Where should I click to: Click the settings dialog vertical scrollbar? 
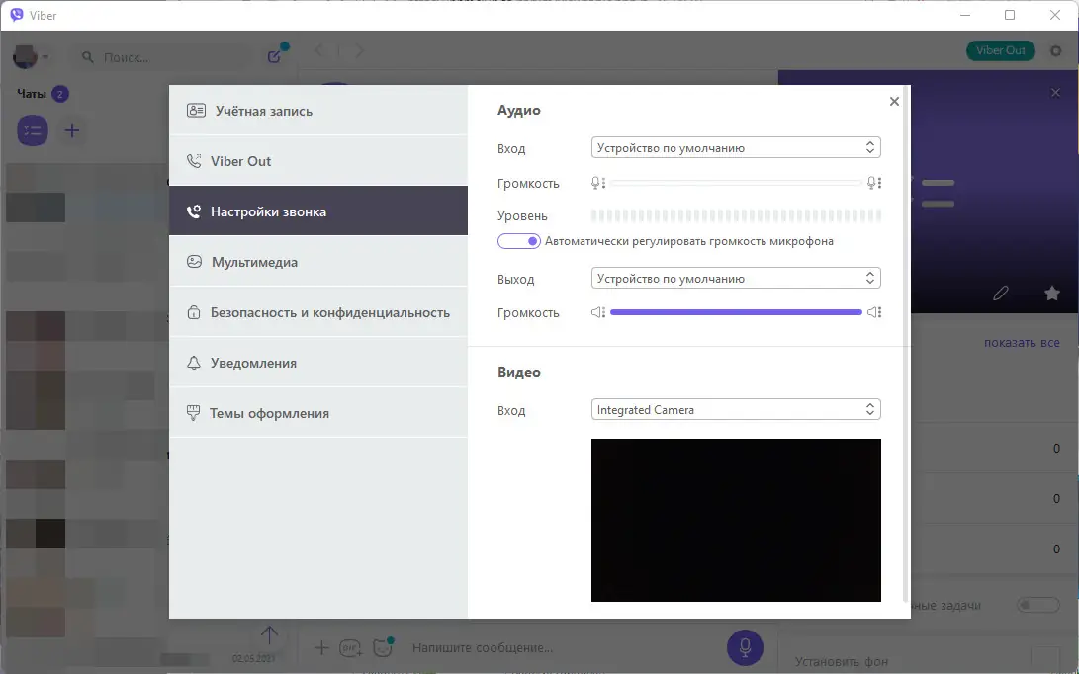pyautogui.click(x=905, y=344)
